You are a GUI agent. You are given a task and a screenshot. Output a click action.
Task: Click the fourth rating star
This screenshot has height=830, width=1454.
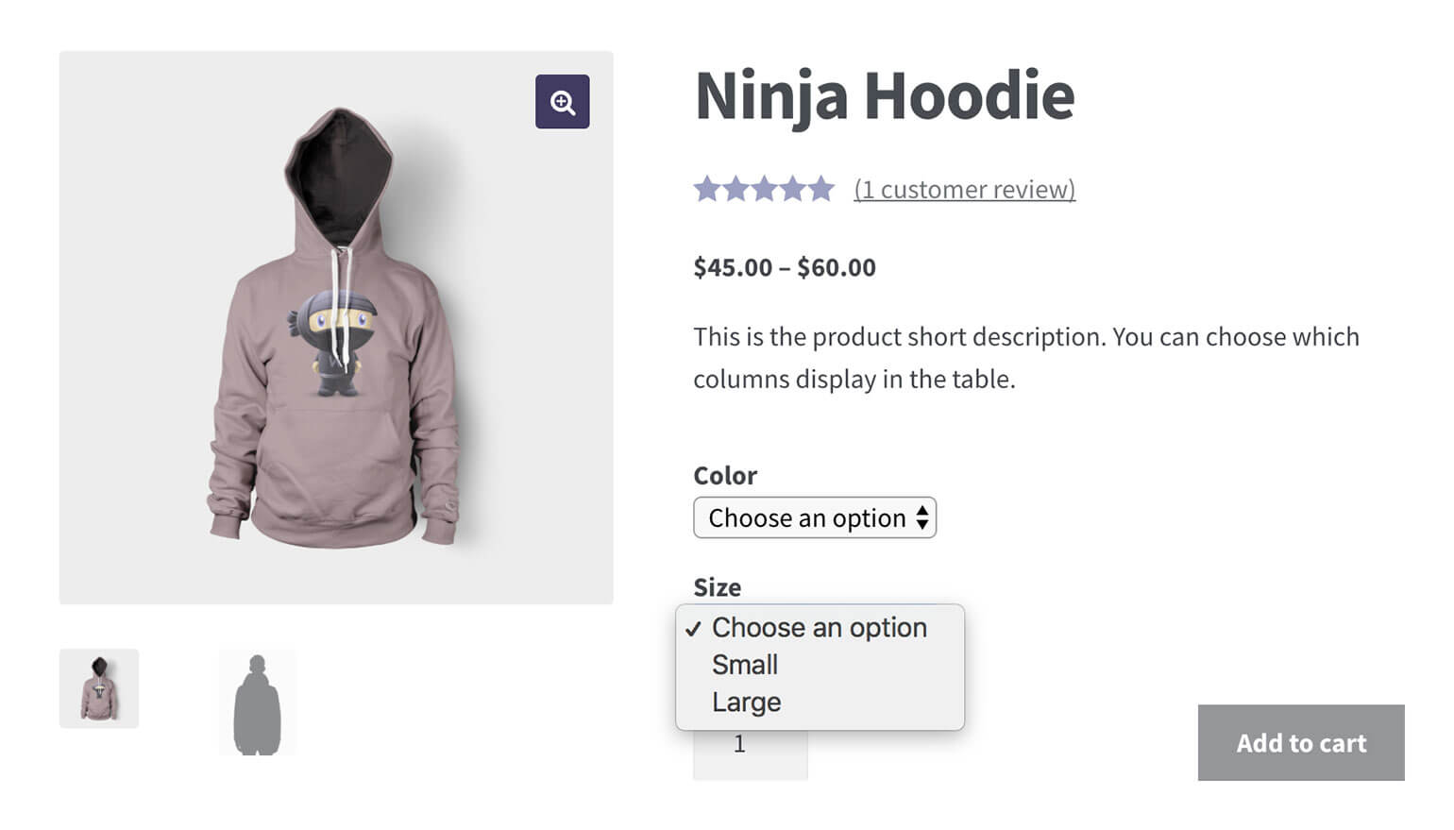click(x=793, y=189)
